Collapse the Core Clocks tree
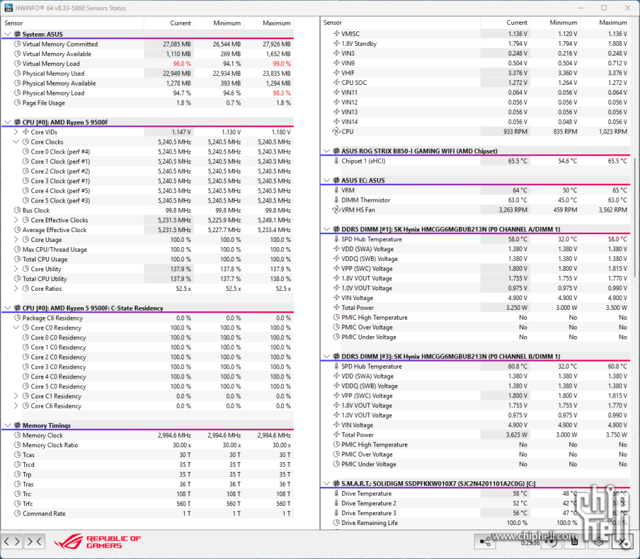 16,142
